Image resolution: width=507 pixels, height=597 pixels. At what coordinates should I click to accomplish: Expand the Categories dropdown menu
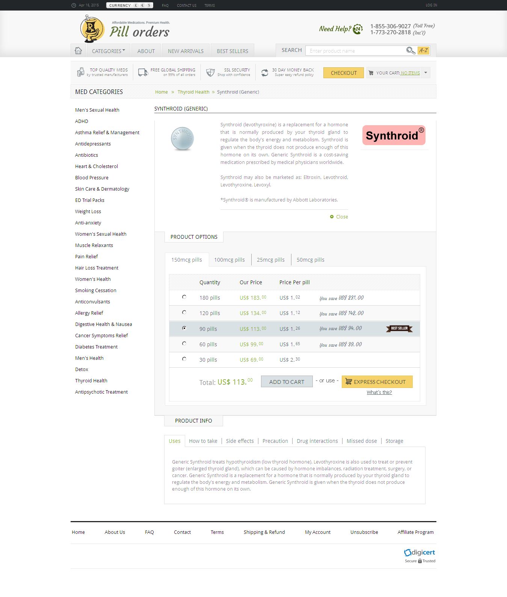click(109, 51)
